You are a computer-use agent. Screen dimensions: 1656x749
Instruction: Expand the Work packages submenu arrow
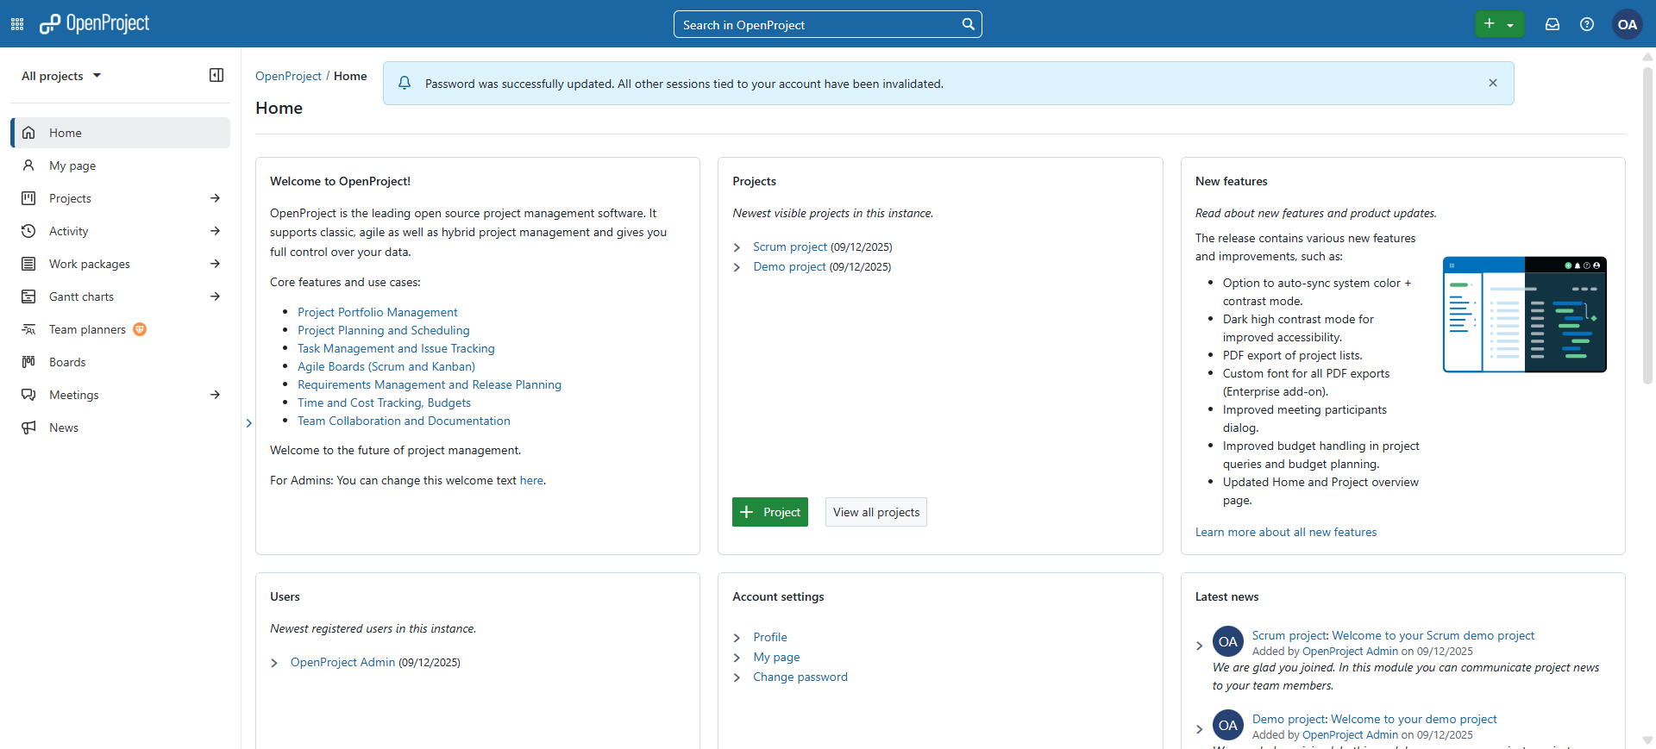pos(215,264)
